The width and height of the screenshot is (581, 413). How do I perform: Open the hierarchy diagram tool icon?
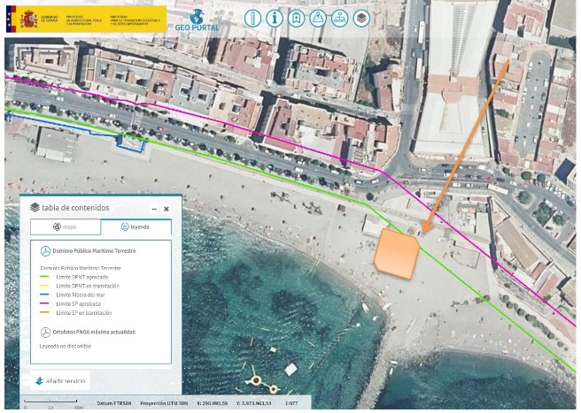[x=340, y=19]
